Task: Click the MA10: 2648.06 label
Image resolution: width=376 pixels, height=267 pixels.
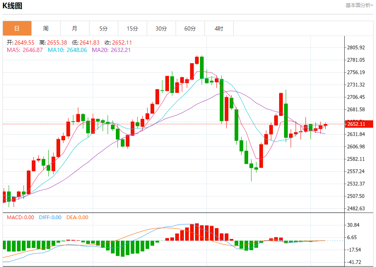Action: coord(67,50)
